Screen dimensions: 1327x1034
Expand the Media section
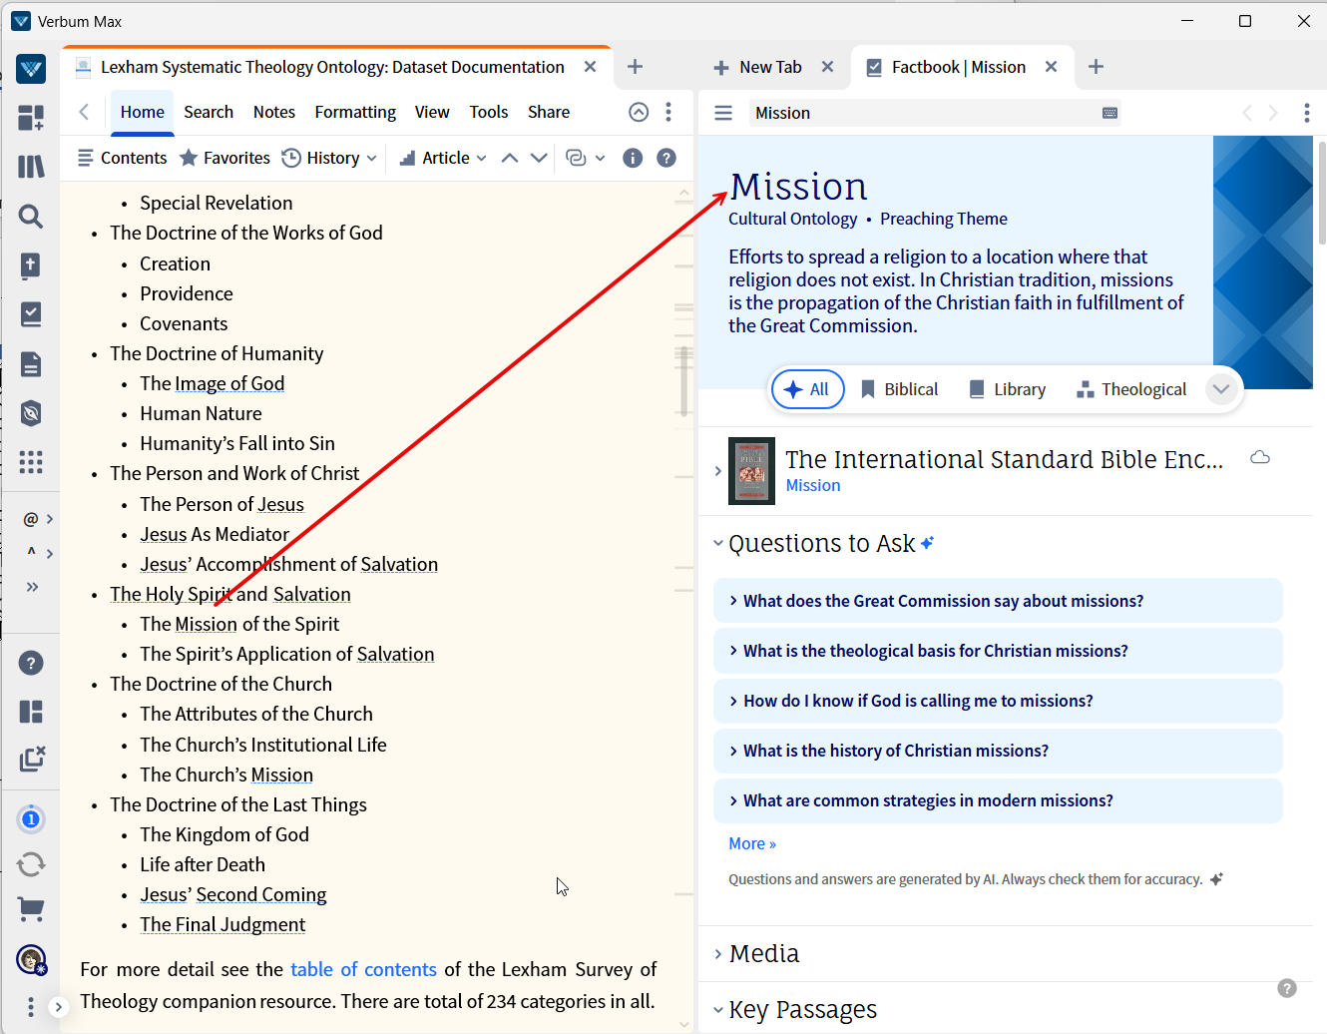(718, 954)
